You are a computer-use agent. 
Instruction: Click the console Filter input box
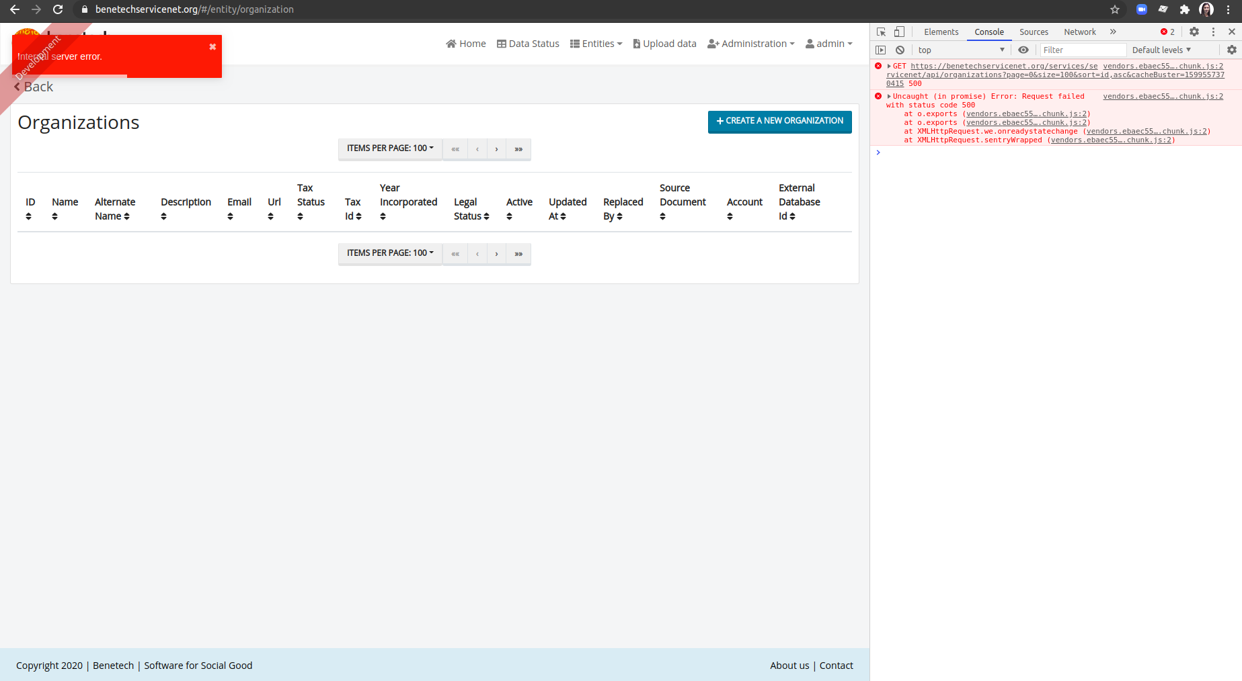click(x=1083, y=50)
